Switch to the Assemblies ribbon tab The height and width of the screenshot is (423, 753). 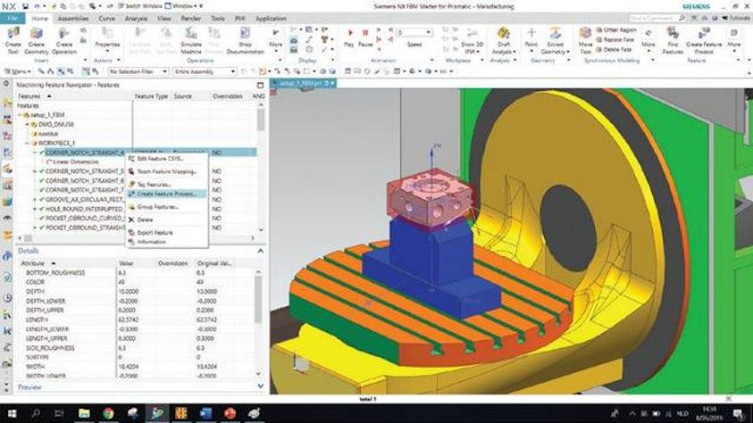[73, 18]
